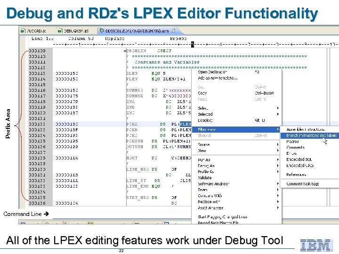Click the LINE_END label in source

(137, 186)
